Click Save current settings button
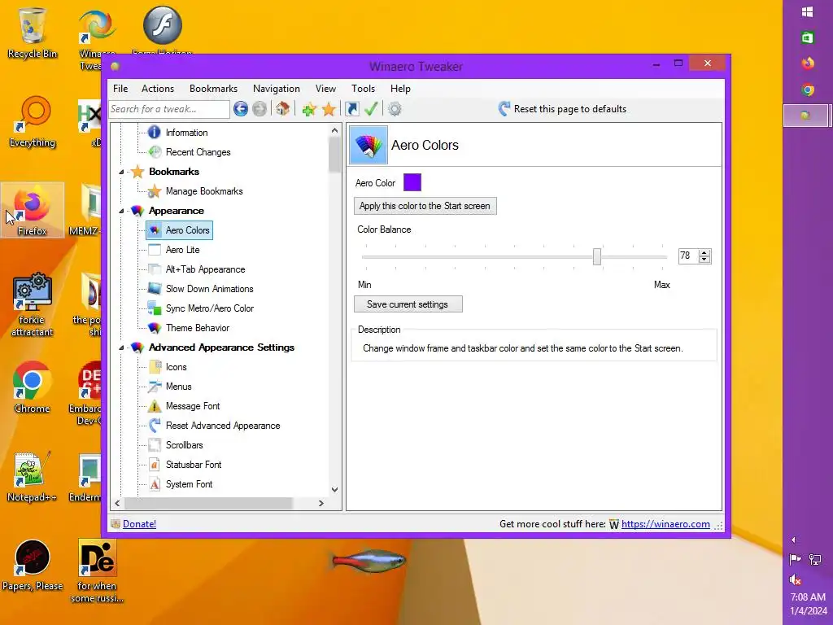833x625 pixels. [x=408, y=304]
